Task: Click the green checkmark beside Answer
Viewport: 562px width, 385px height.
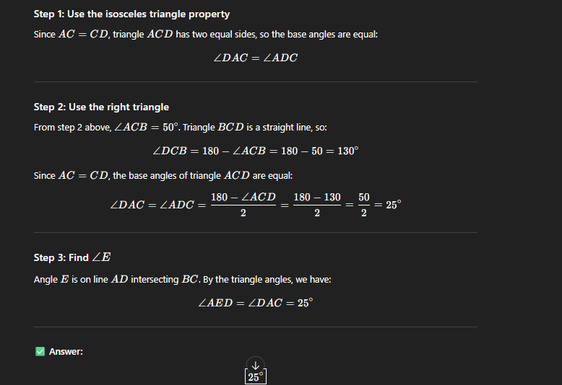Action: (40, 352)
